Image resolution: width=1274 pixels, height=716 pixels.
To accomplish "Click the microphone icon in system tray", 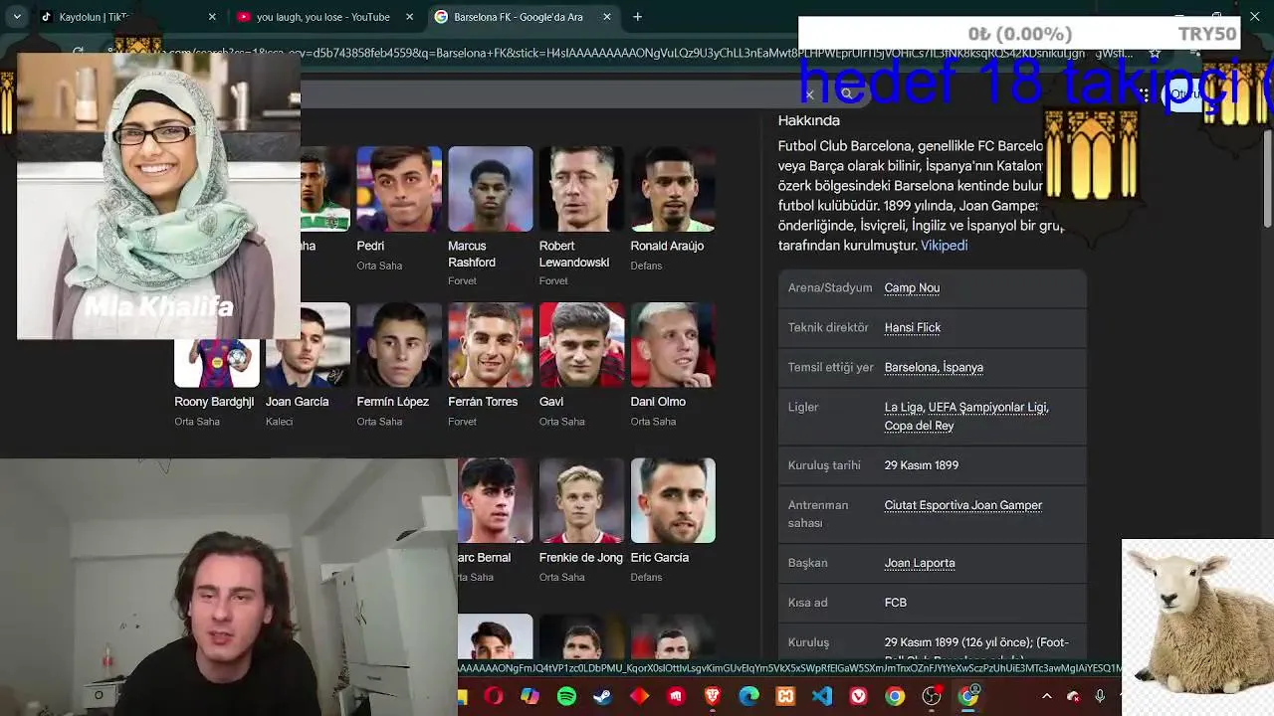I will coord(1100,697).
